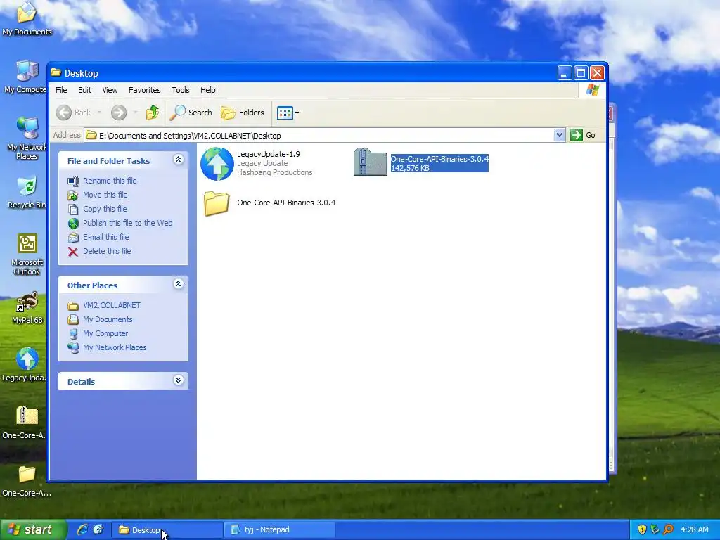The image size is (720, 540).
Task: Select the zipped One-Core desktop icon
Action: pyautogui.click(x=25, y=423)
